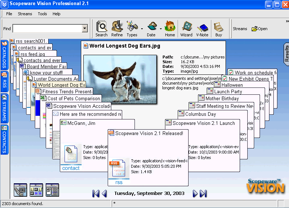Screen dimensions: 289x208
Task: Select the 'Board Member Fax' document card
Action: 43,66
